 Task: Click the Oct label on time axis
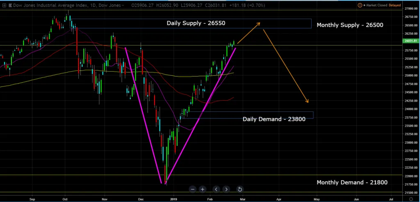click(x=64, y=199)
